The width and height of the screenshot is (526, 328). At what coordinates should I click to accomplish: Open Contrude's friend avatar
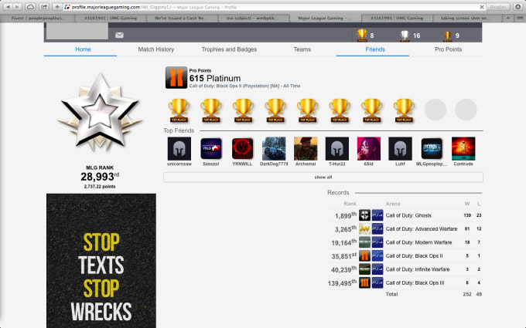(x=463, y=149)
